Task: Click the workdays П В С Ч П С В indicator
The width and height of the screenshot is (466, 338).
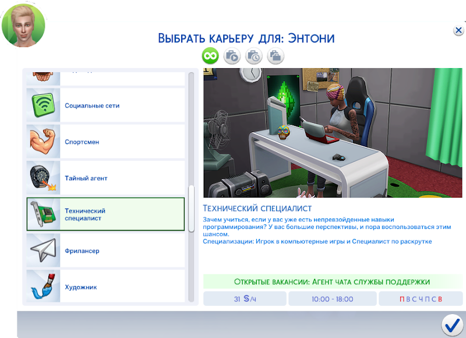Action: coord(421,299)
